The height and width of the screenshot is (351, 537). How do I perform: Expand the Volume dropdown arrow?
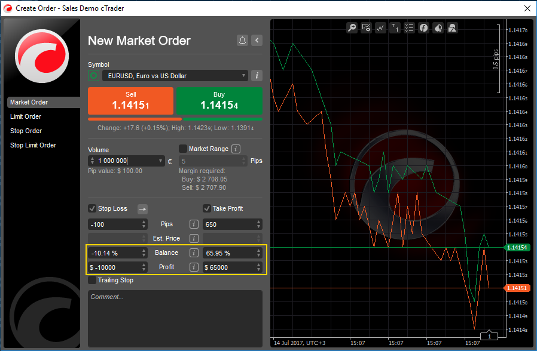click(160, 161)
